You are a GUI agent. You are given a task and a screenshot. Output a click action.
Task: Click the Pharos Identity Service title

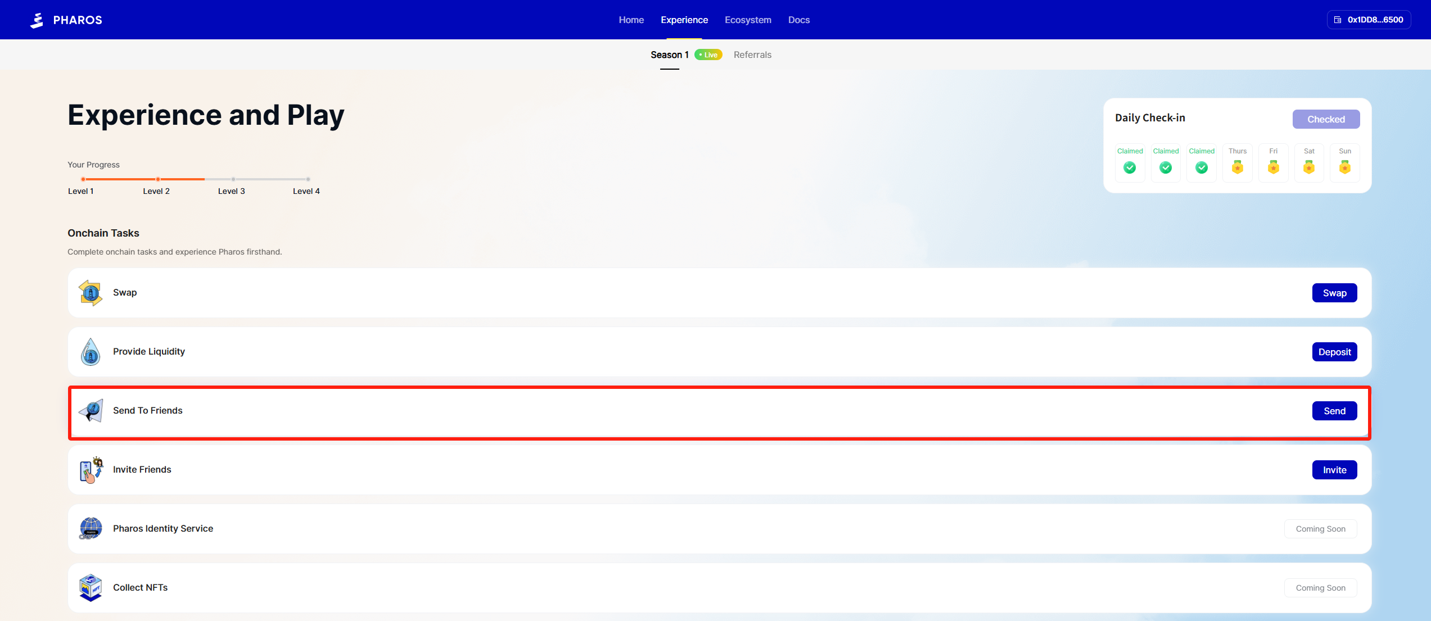163,528
